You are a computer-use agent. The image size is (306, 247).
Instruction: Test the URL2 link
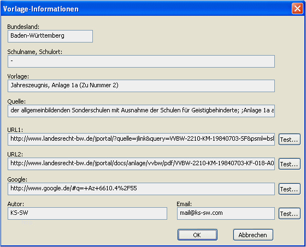(289, 164)
